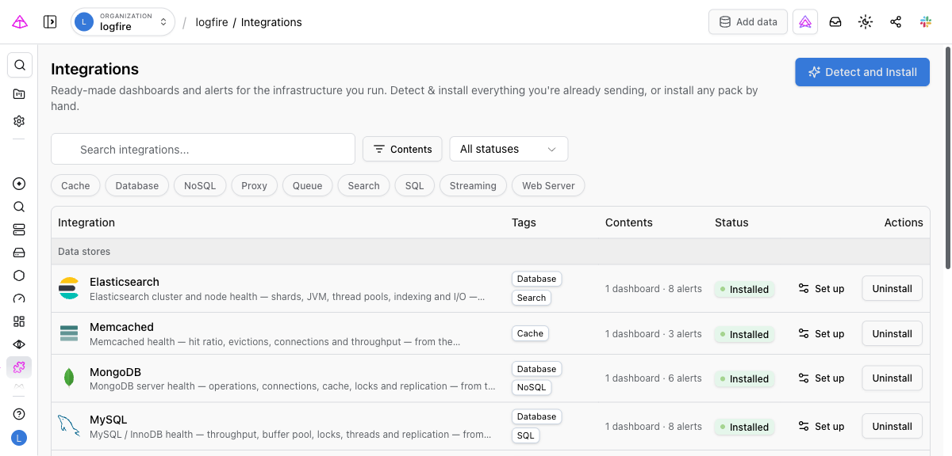
Task: Click the Detect and Install button
Action: pos(862,72)
